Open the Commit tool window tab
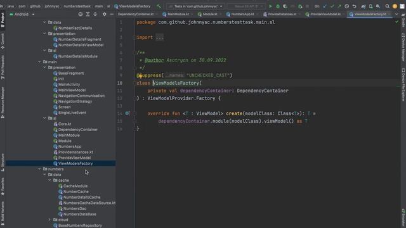This screenshot has height=228, width=406. (3, 41)
